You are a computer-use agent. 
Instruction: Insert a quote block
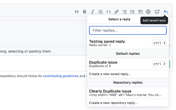coord(101,12)
